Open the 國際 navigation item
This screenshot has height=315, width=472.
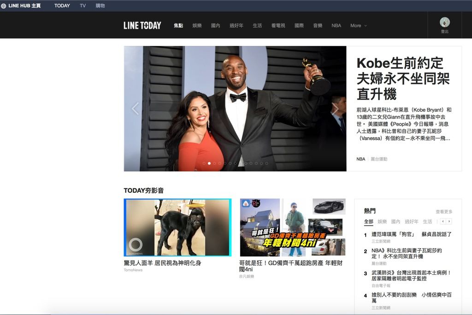tap(299, 26)
